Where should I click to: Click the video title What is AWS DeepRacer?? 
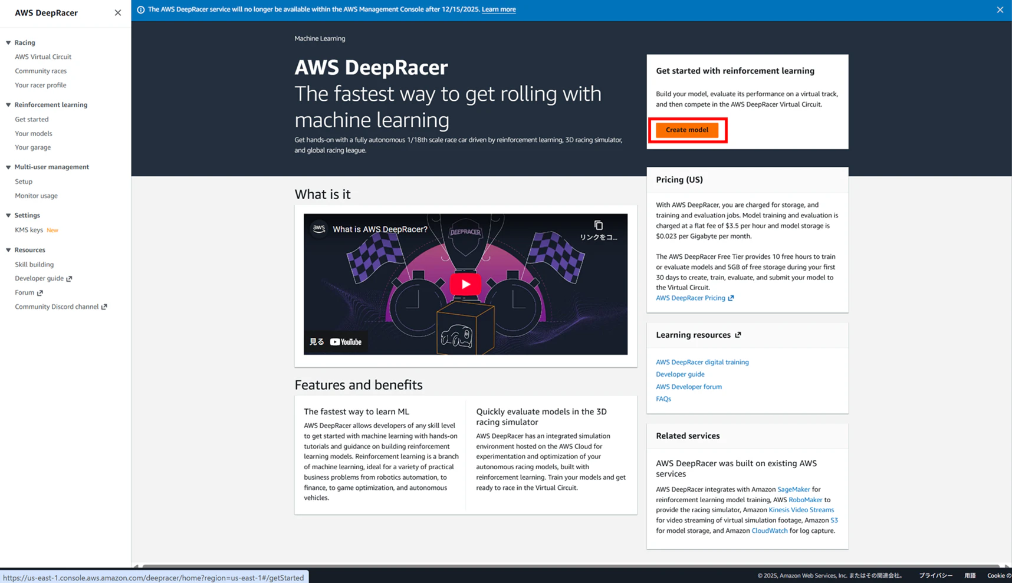pos(380,229)
